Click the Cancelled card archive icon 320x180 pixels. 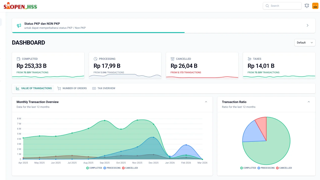172,59
